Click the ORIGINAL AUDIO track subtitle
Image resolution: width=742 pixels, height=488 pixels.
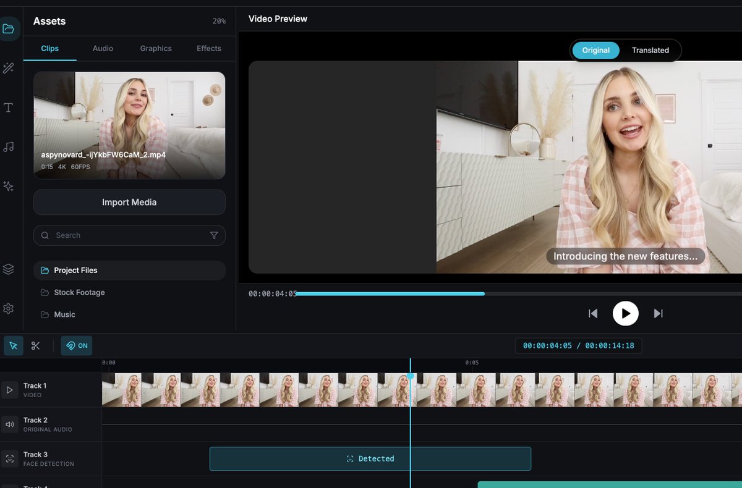(48, 429)
